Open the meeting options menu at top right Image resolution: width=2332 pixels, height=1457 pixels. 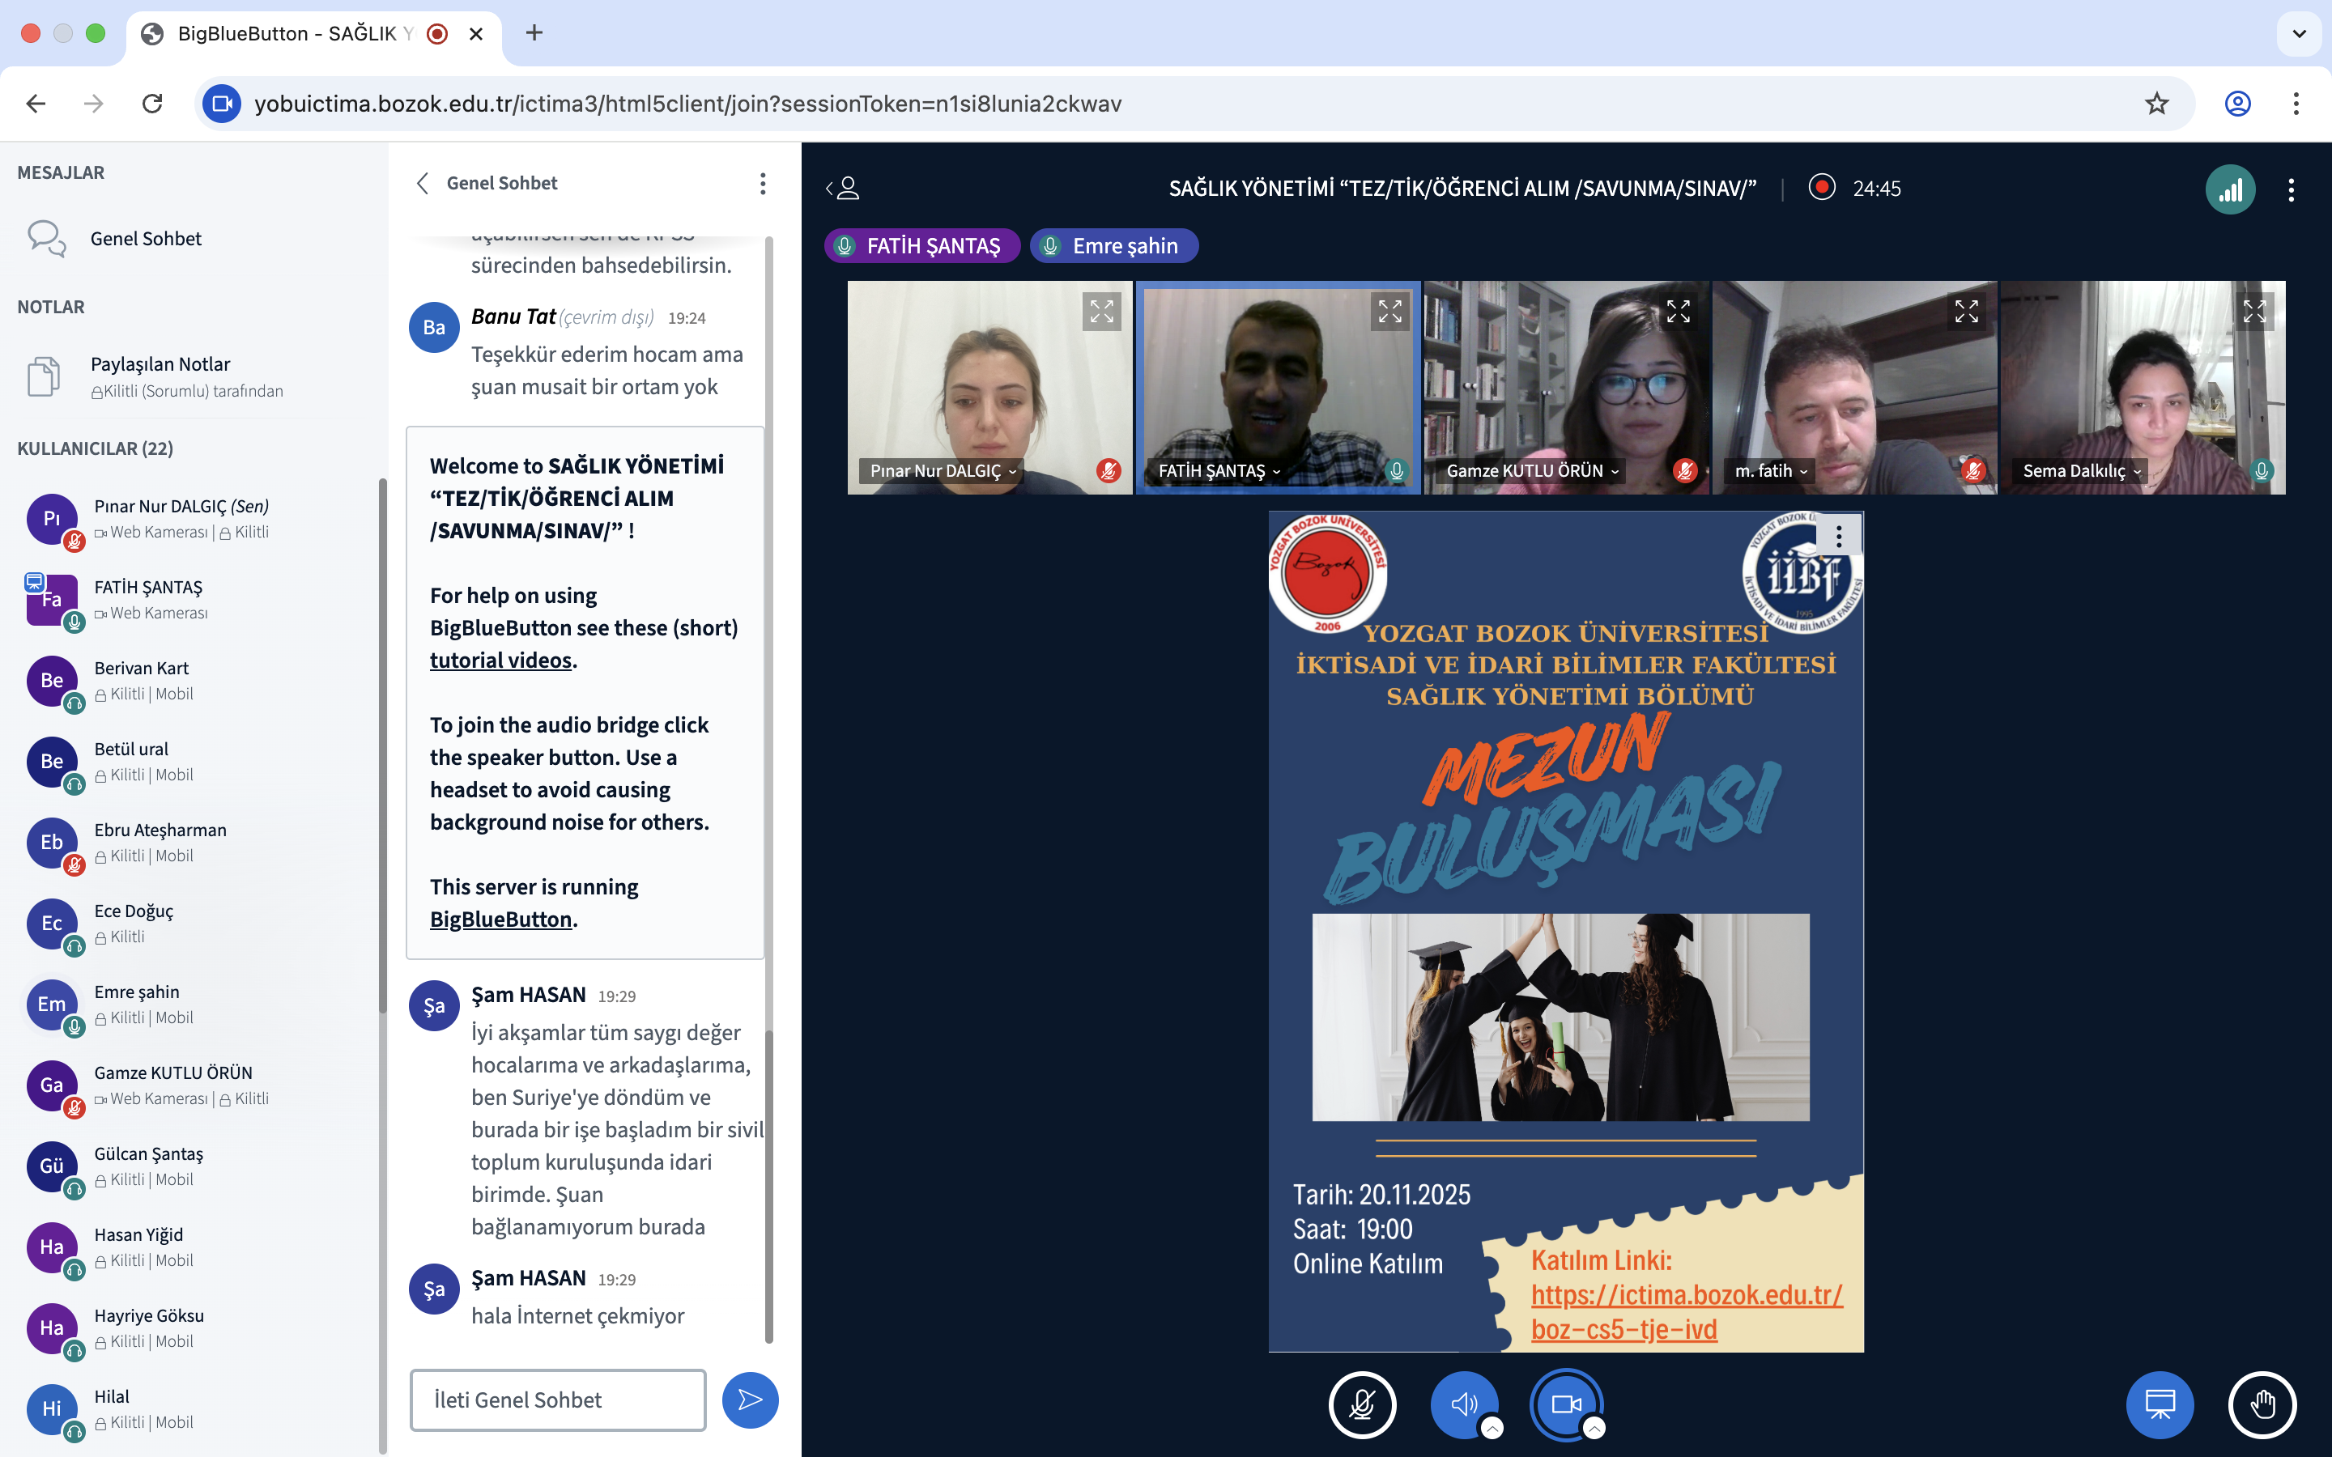(2291, 190)
